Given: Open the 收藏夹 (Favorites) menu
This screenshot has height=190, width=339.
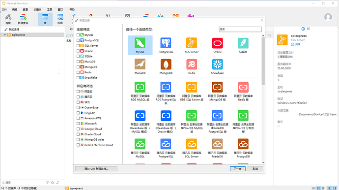Looking at the screenshot, I should (x=37, y=9).
